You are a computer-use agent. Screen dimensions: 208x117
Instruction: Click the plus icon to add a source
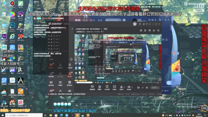(x=72, y=29)
